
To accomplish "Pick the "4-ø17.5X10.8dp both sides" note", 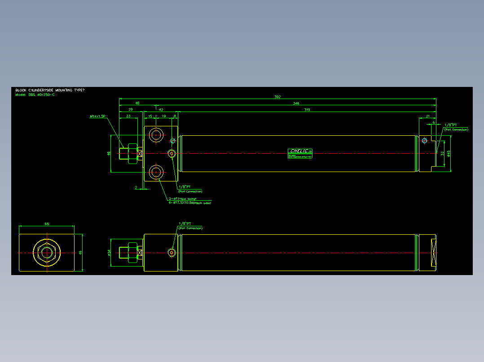I will point(190,203).
